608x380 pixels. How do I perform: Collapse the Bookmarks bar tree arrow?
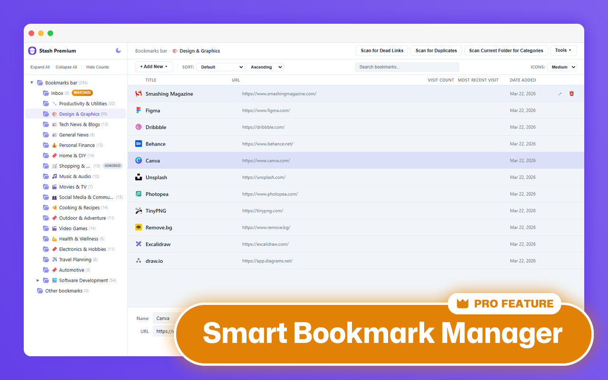[32, 83]
